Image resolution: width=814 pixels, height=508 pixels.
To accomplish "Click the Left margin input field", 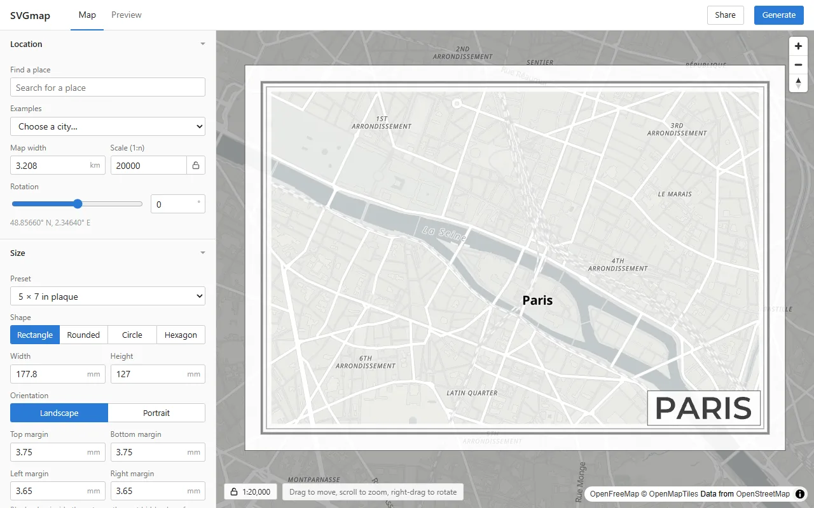I will (x=58, y=491).
